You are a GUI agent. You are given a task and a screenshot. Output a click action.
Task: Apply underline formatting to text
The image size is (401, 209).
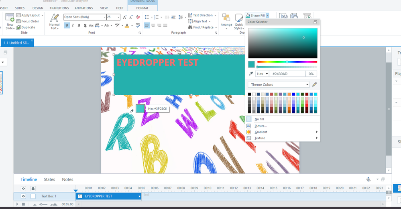79,26
